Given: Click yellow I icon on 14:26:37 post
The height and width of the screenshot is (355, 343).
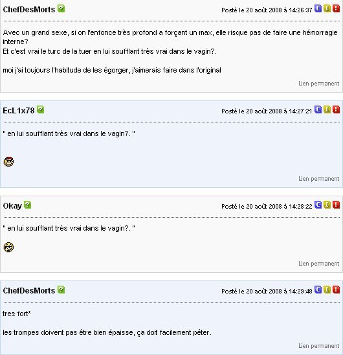Looking at the screenshot, I should coord(327,8).
